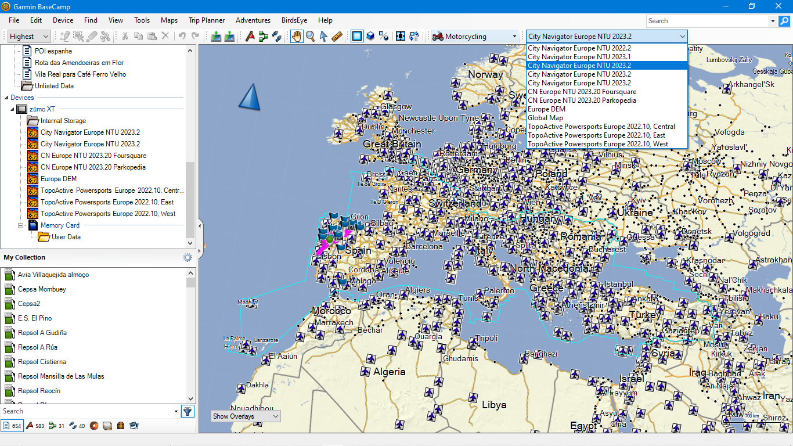Click the My Collection gear icon
Viewport: 793px width, 446px height.
[x=188, y=257]
